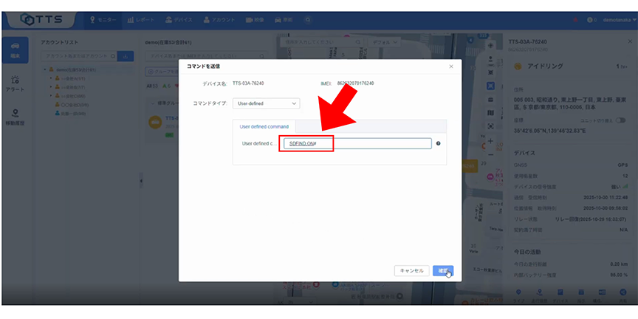
Task: Click the User defined command input field
Action: point(358,144)
